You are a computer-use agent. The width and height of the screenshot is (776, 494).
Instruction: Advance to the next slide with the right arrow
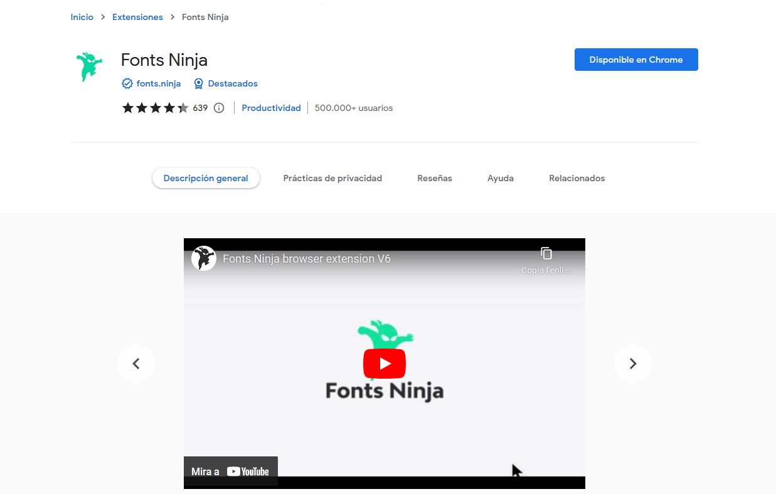632,364
